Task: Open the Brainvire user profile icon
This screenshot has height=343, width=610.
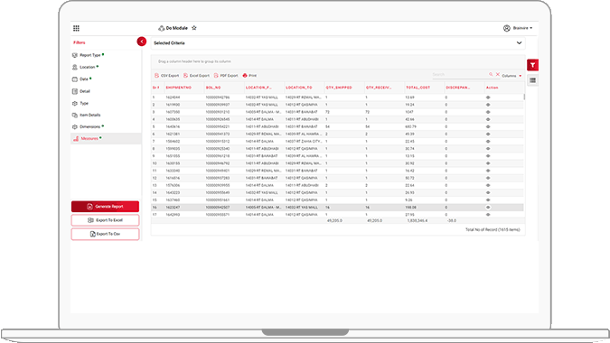Action: 506,28
